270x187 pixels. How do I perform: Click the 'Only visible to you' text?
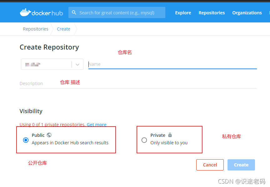point(169,143)
